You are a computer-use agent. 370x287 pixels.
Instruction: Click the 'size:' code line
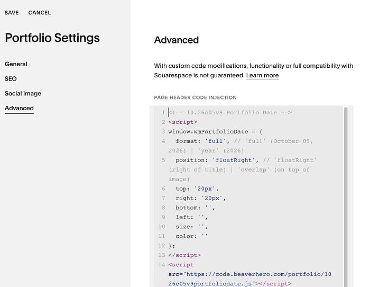point(191,227)
